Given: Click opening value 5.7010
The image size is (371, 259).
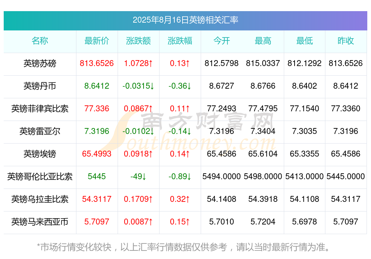Looking at the screenshot, I should (221, 222).
